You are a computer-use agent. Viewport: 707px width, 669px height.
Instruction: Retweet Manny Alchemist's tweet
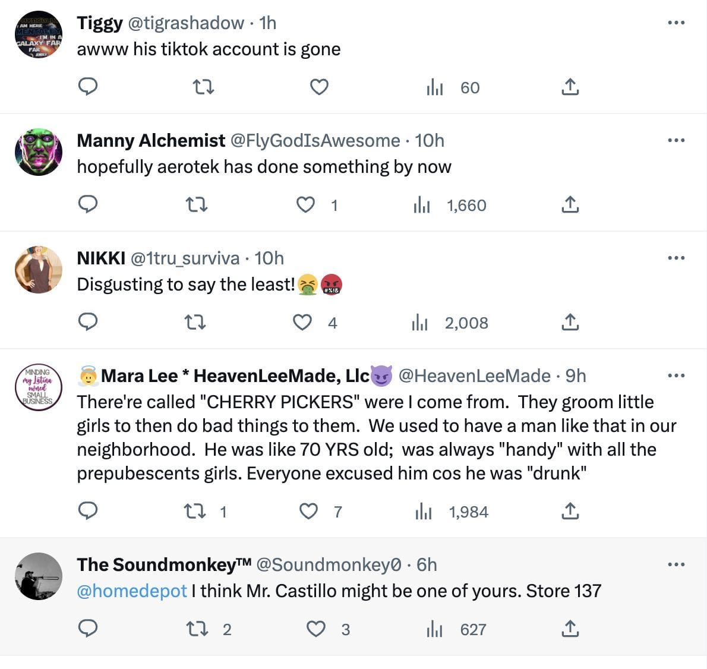(x=197, y=205)
